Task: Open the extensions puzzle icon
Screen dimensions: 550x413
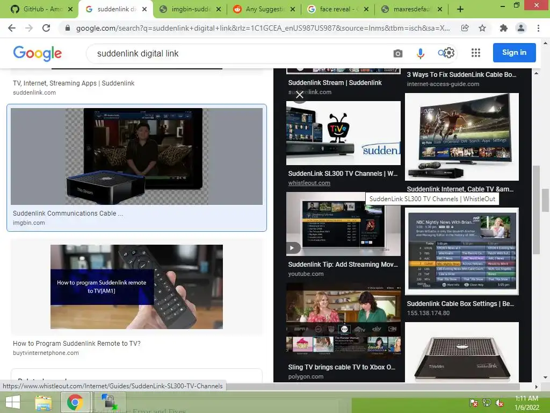Action: pos(504,28)
